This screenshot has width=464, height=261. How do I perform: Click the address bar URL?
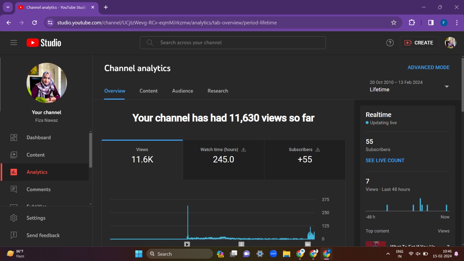pos(167,23)
